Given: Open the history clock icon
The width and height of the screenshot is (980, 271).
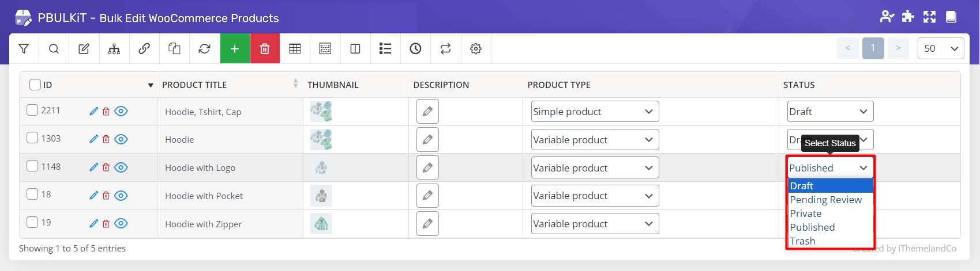Looking at the screenshot, I should [415, 49].
